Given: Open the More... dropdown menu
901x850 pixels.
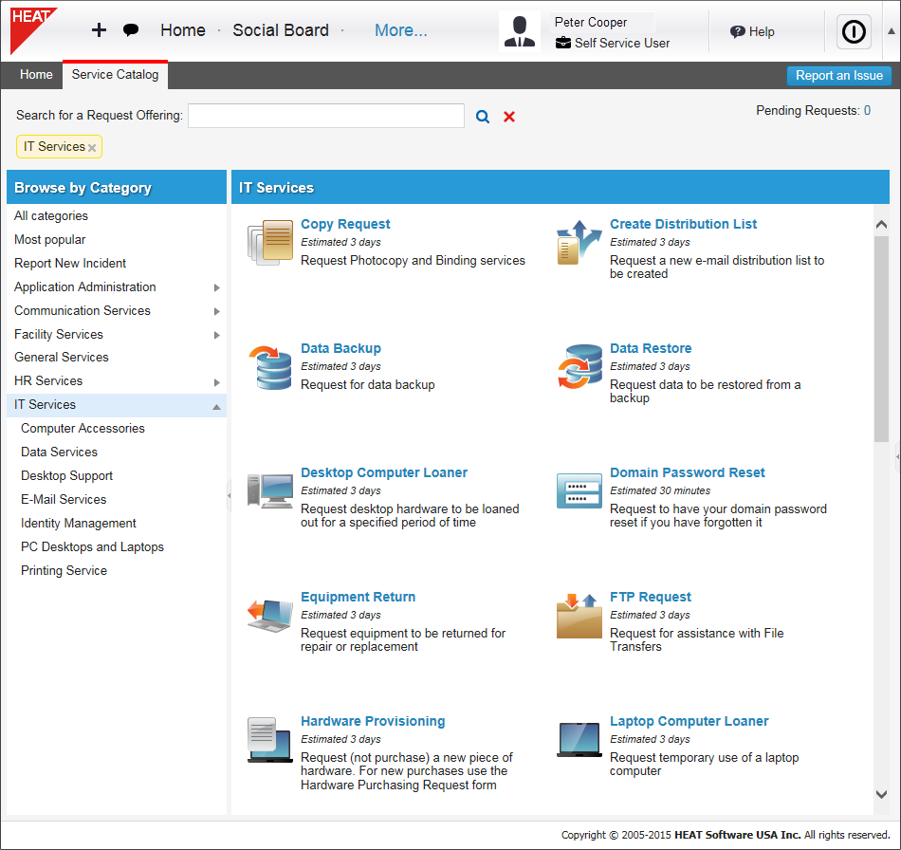Looking at the screenshot, I should [400, 30].
